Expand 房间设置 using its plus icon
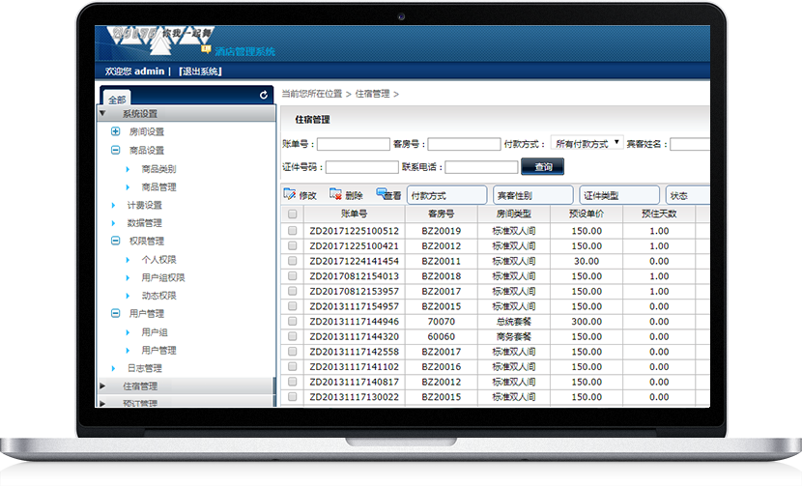Viewport: 802px width, 486px height. pyautogui.click(x=116, y=131)
